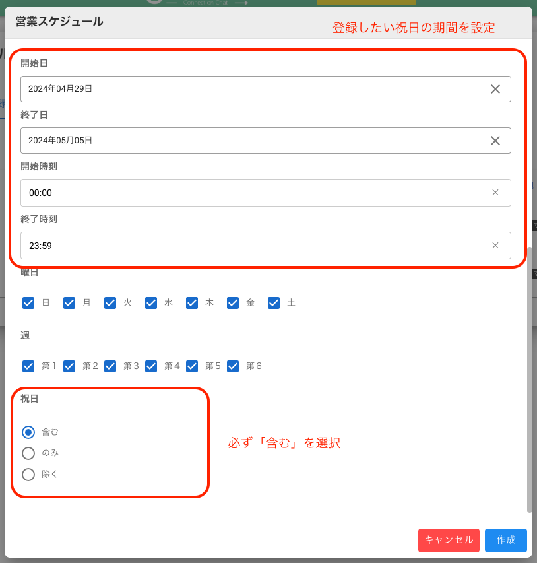Clear the 終了日 date field
Screen dimensions: 537x563
click(x=495, y=140)
